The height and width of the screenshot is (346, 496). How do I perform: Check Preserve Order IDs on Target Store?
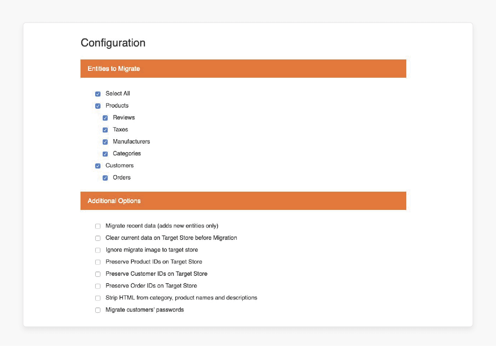(98, 286)
